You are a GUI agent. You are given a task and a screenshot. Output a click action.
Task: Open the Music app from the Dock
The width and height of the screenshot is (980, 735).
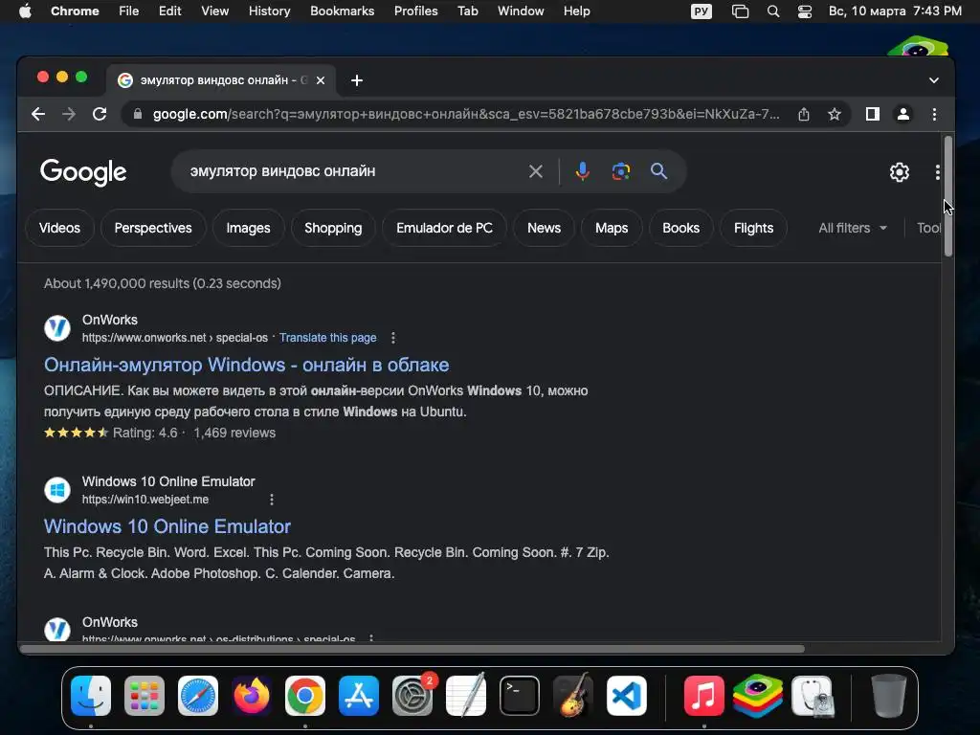[x=703, y=696]
